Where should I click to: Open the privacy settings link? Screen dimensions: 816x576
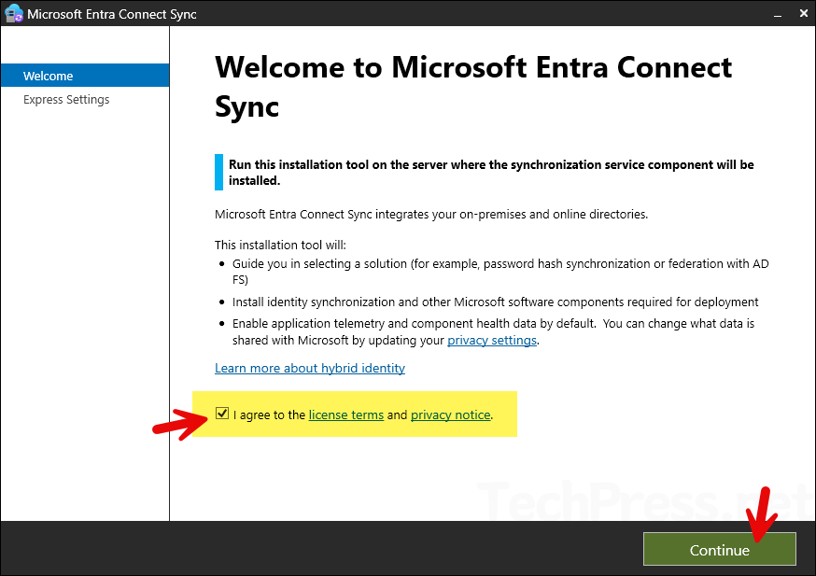tap(492, 341)
